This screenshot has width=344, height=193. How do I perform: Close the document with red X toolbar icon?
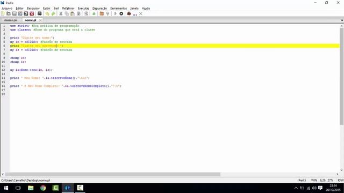(x=32, y=13)
